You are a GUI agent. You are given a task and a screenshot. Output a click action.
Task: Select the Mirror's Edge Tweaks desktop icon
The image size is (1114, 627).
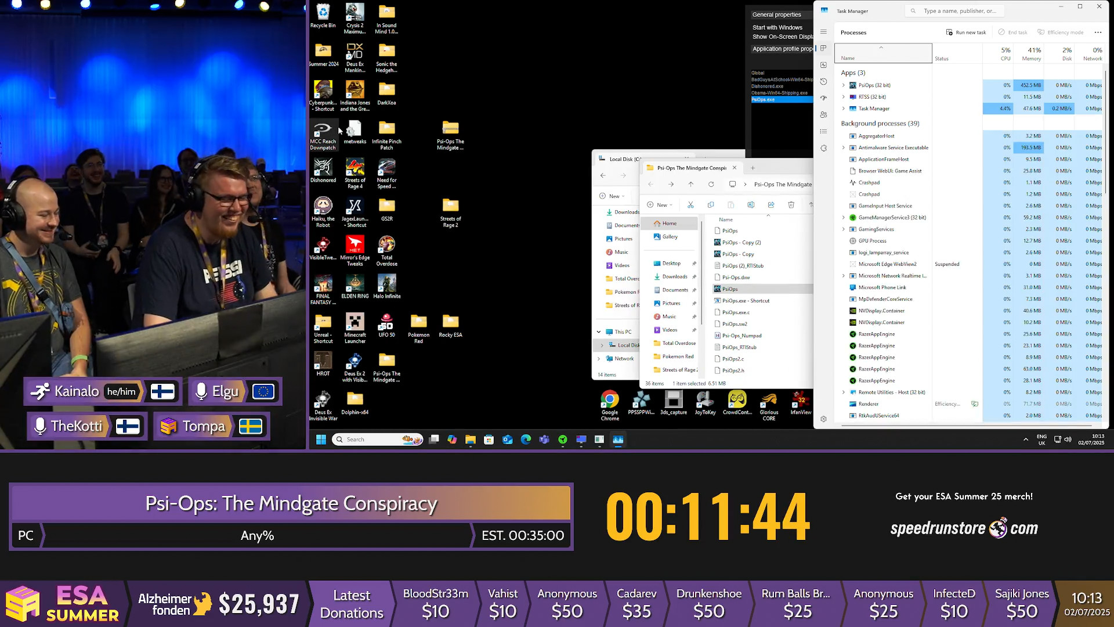(x=355, y=251)
